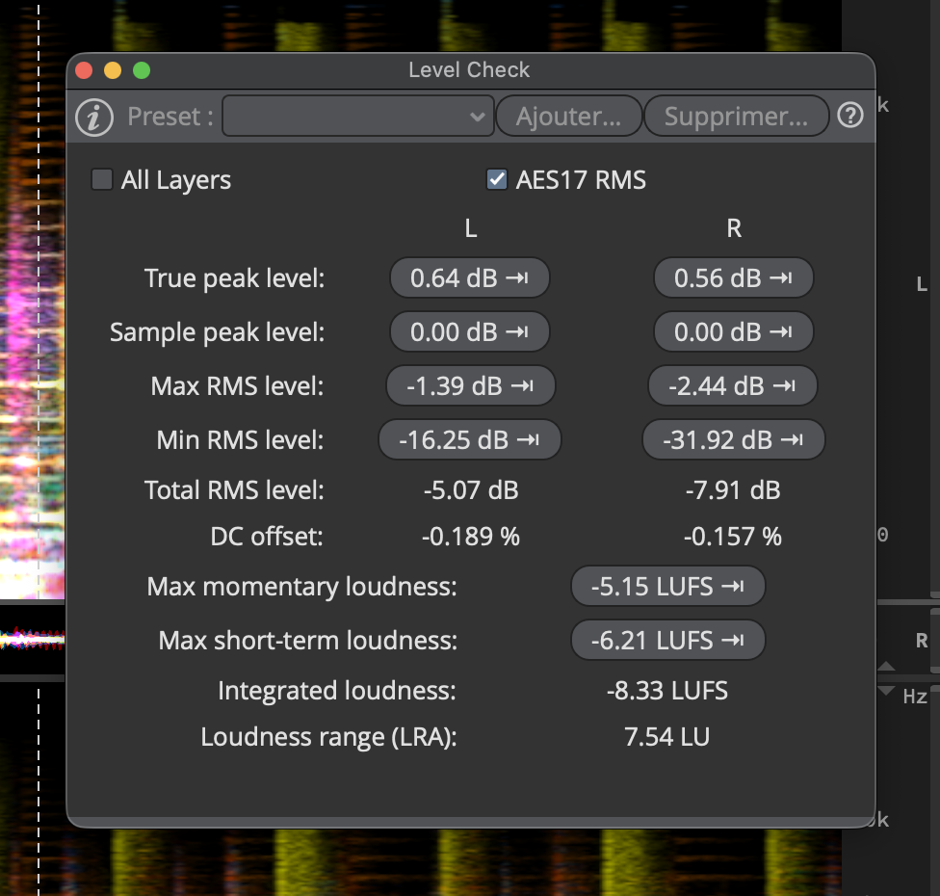Click the Supprimer... button

pos(736,116)
